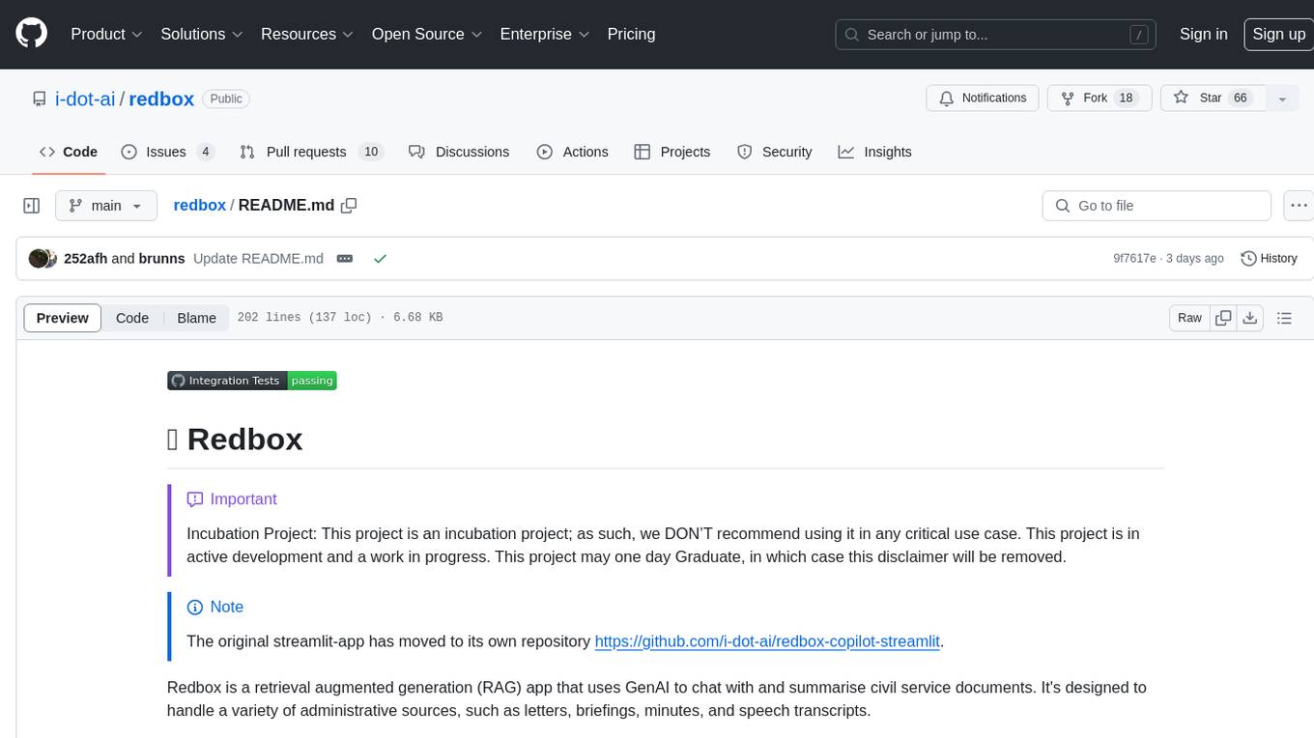Expand the commit message details ellipsis

(x=344, y=259)
